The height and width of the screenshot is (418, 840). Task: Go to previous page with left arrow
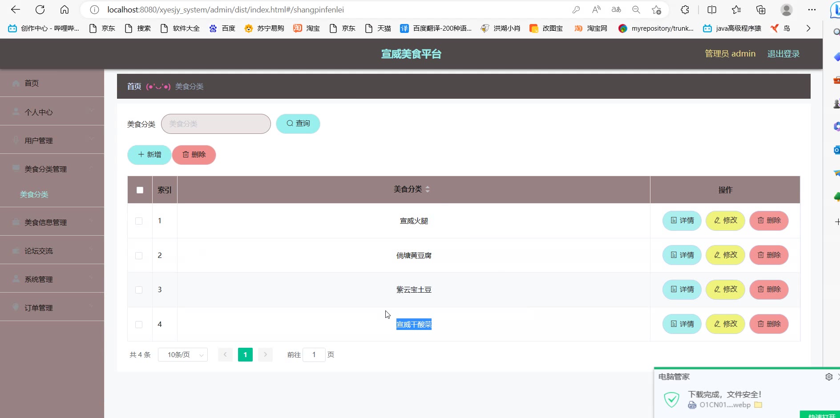click(225, 355)
